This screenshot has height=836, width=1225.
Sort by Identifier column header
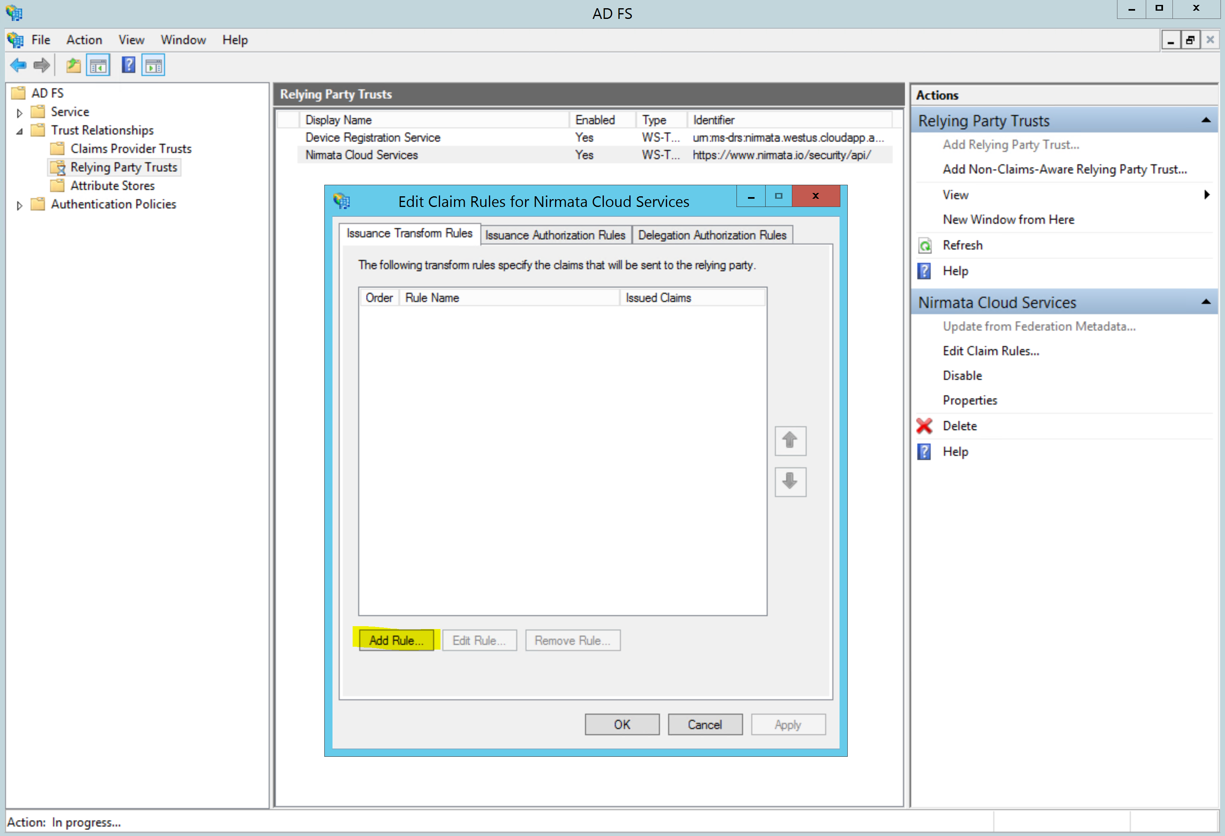coord(789,120)
